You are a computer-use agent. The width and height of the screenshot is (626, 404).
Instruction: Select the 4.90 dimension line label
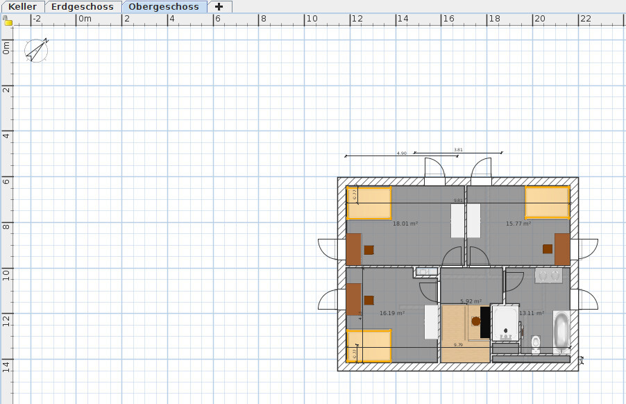(402, 153)
